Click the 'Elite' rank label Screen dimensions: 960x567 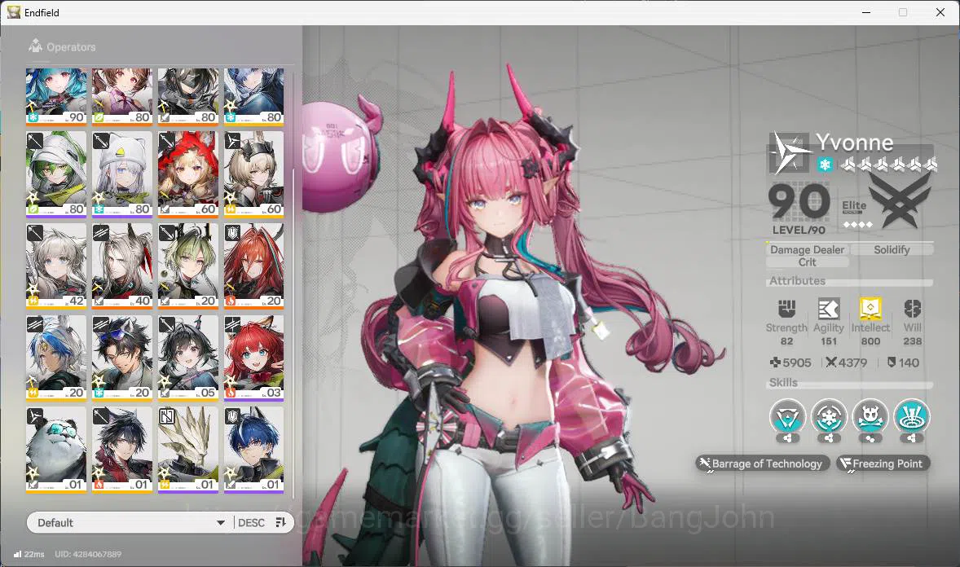(854, 206)
